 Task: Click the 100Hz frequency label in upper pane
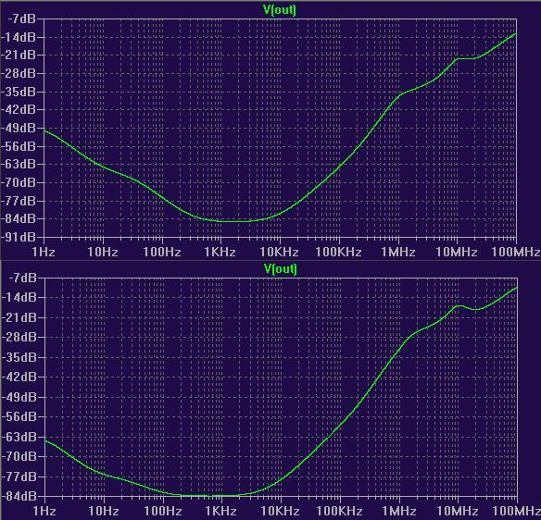[x=162, y=252]
